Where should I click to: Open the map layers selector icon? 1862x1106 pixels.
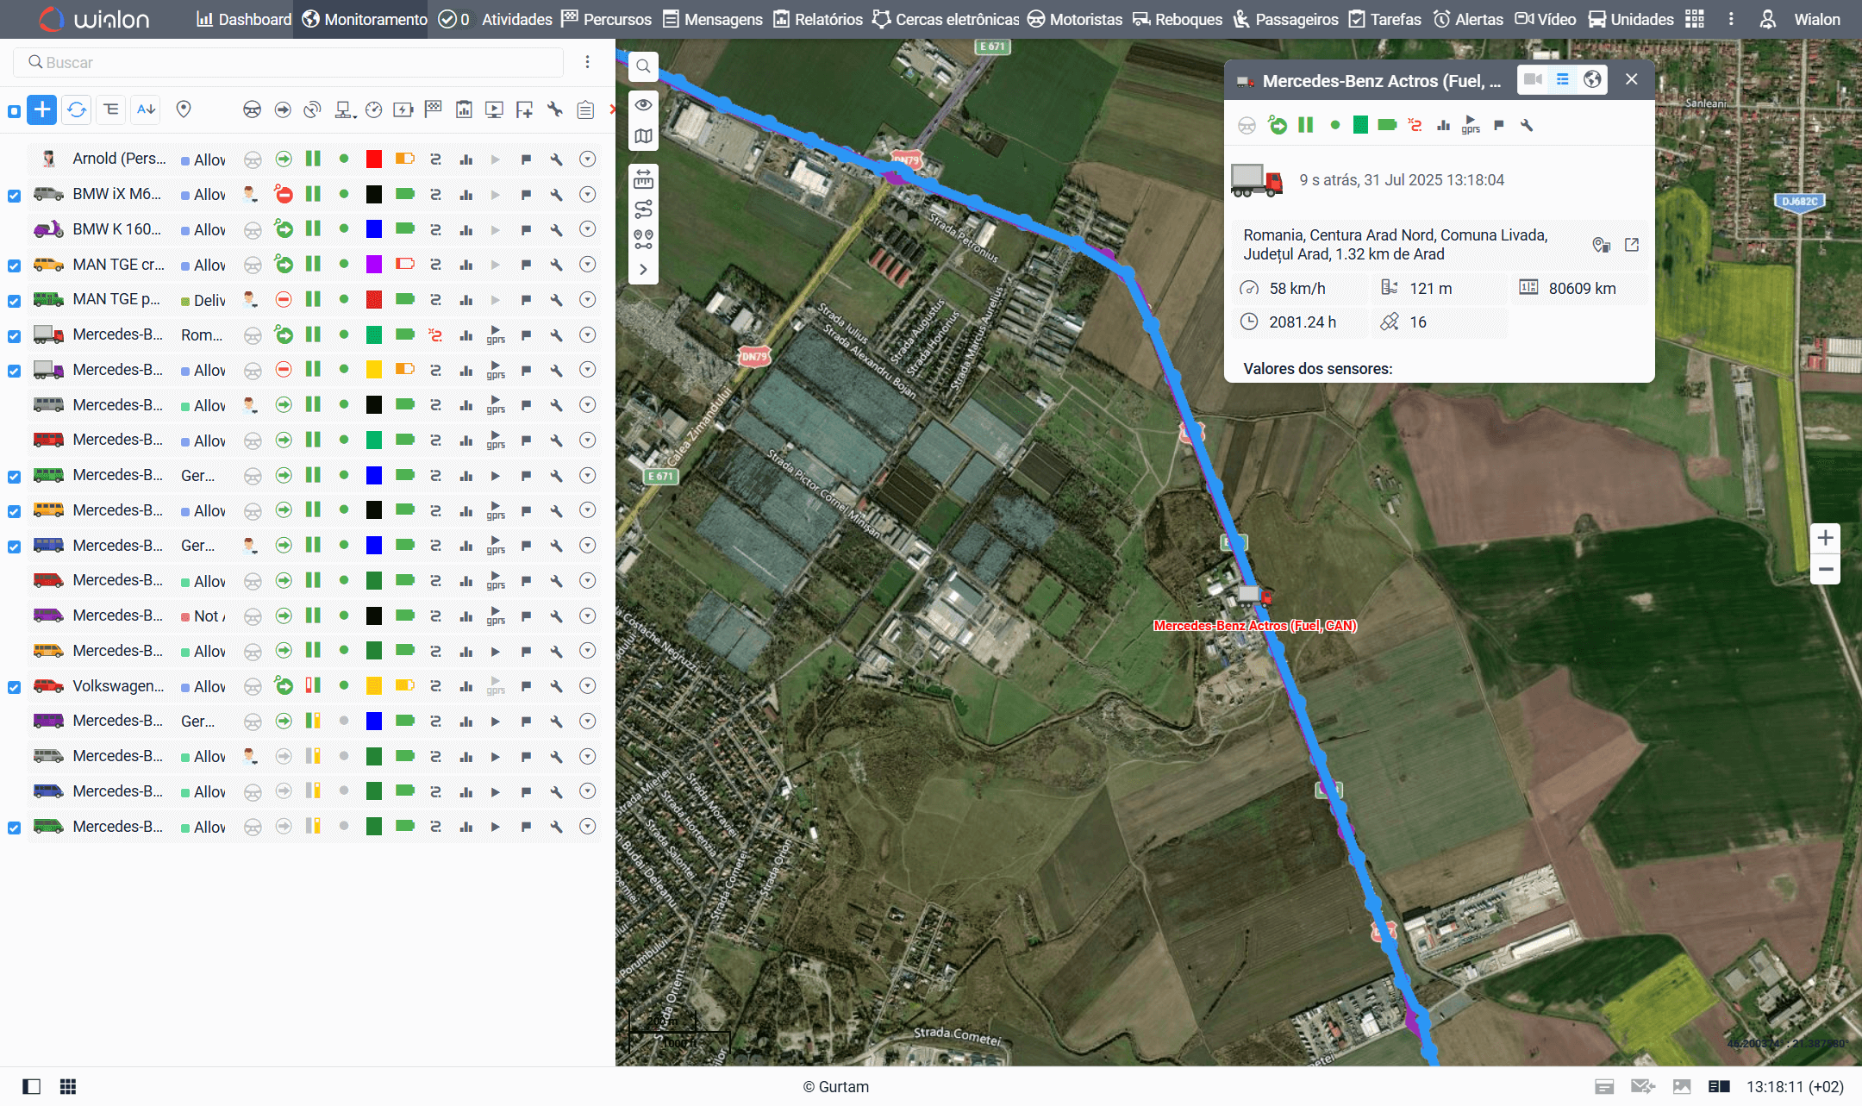643,135
